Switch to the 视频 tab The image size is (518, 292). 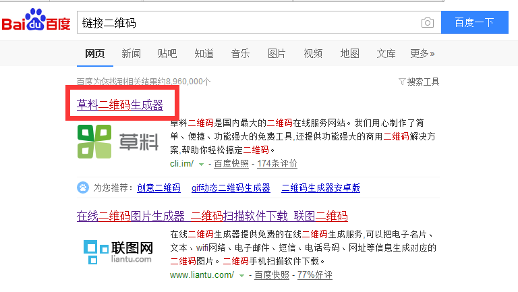coord(313,53)
